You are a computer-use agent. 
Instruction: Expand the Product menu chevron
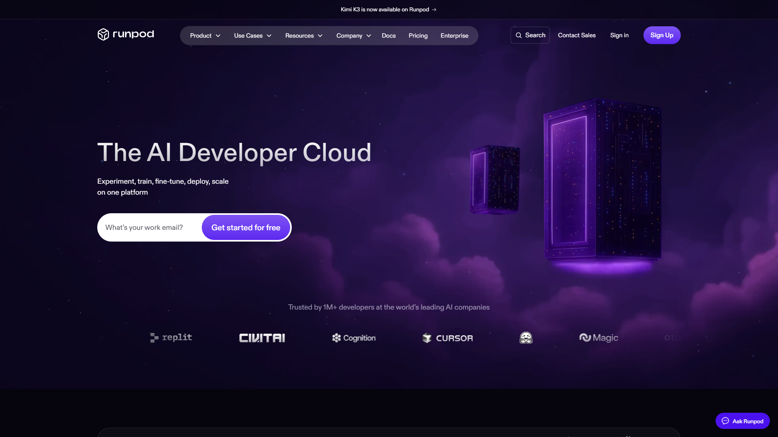pos(218,36)
